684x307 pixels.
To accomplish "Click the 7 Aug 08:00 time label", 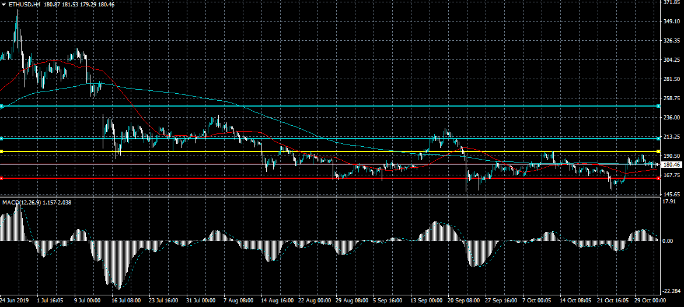I will click(x=239, y=301).
